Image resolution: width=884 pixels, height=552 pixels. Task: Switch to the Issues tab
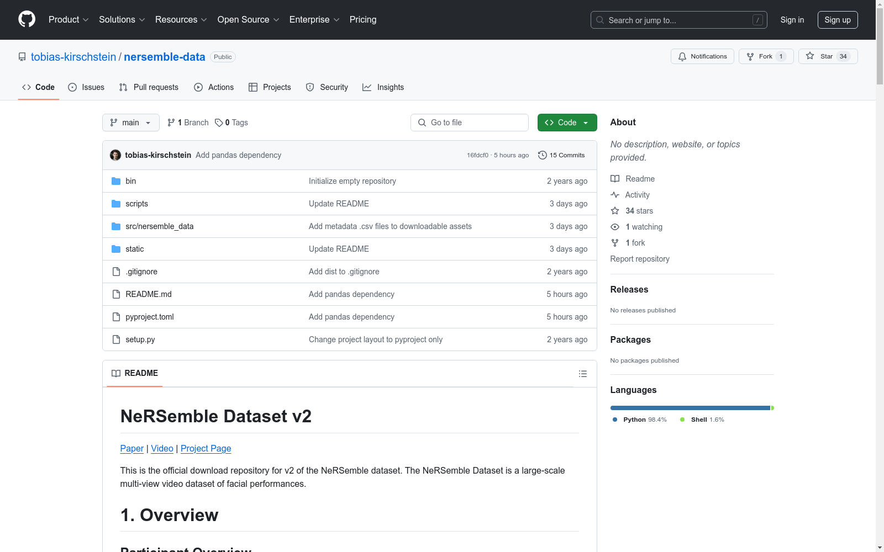click(x=86, y=87)
